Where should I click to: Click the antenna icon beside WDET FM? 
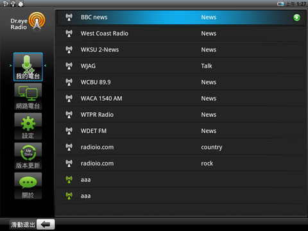tap(69, 131)
